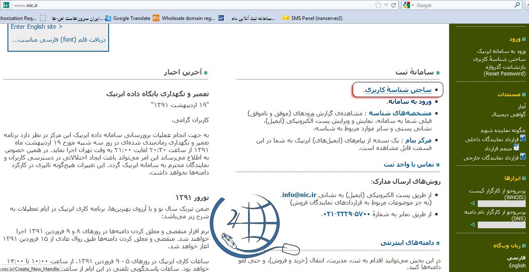
Task: Click the site favicon in the address bar
Action: point(5,5)
